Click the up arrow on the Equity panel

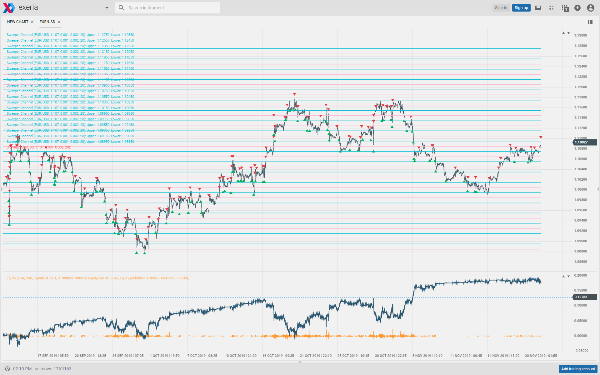tap(563, 276)
